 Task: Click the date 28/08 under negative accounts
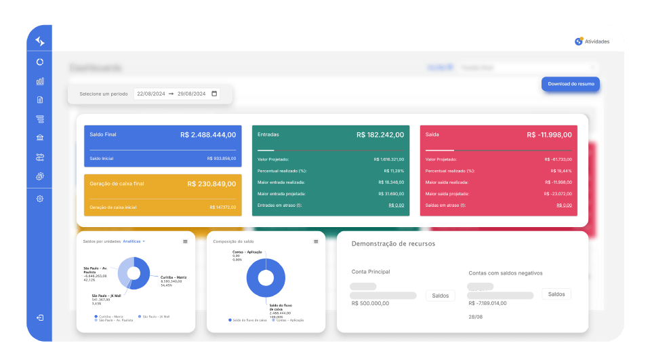pyautogui.click(x=476, y=317)
